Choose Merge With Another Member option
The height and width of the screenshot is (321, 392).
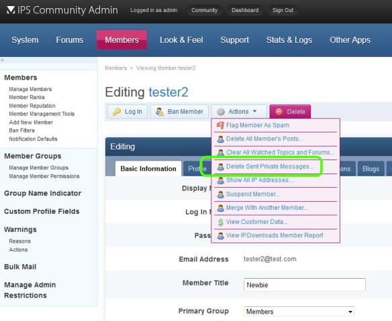click(x=266, y=208)
